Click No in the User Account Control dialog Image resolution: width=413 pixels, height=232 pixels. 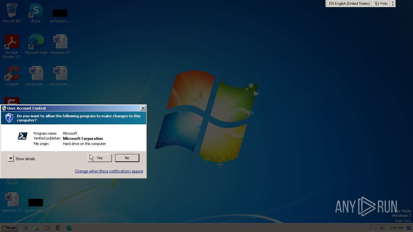coord(127,158)
